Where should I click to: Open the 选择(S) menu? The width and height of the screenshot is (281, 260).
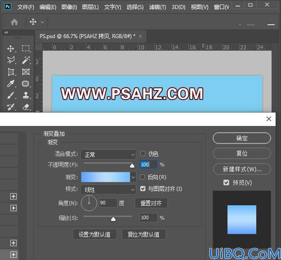(x=135, y=7)
